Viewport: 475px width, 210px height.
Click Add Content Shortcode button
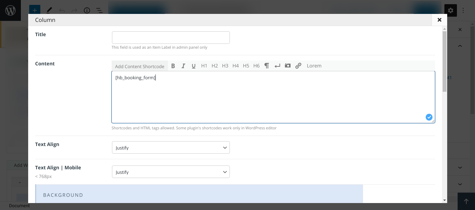pyautogui.click(x=139, y=66)
